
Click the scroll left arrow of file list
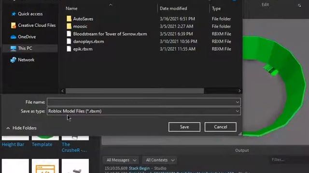pos(63,91)
